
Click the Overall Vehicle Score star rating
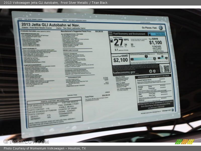point(162,80)
